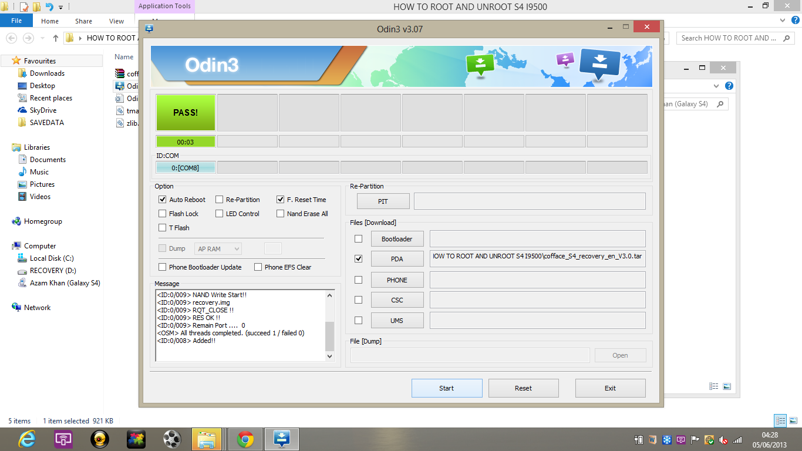Click the muted volume icon in system tray

pos(723,440)
